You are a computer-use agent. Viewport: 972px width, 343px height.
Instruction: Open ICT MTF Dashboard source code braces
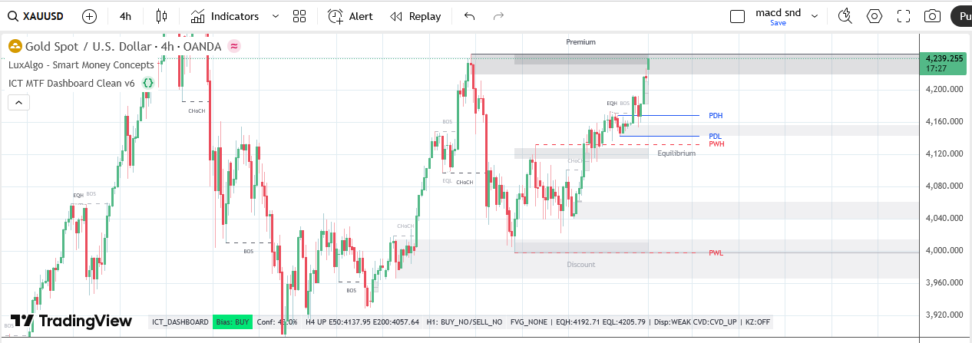148,83
